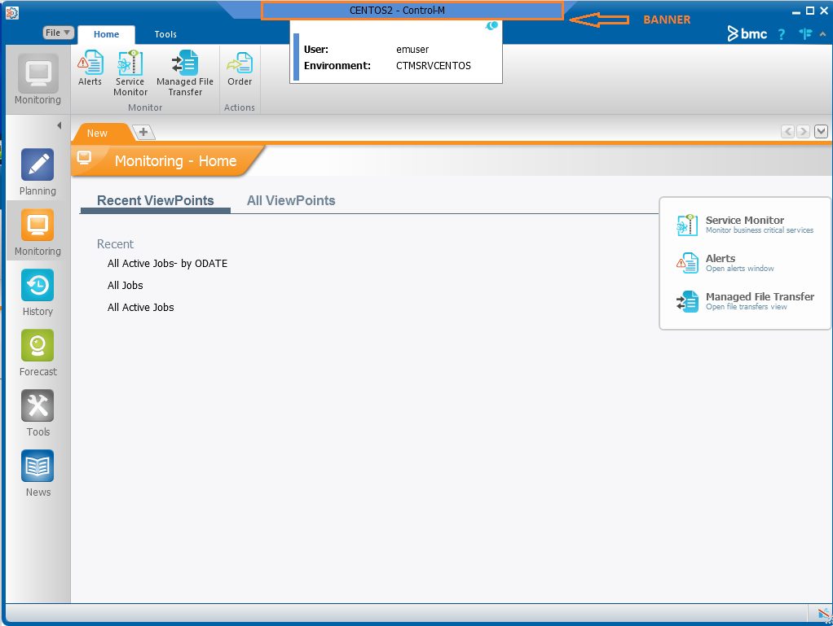Image resolution: width=833 pixels, height=626 pixels.
Task: Open Alerts from the ribbon
Action: (x=90, y=68)
